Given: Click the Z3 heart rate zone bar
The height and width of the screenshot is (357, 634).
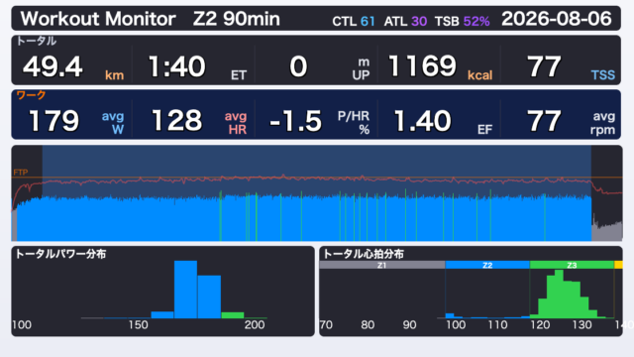Looking at the screenshot, I should [572, 265].
